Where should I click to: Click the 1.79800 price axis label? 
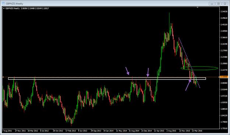(224, 122)
